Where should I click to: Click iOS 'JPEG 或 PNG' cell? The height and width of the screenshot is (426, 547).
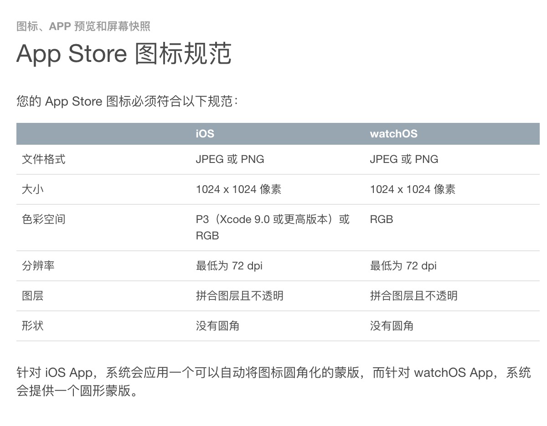[x=230, y=159]
